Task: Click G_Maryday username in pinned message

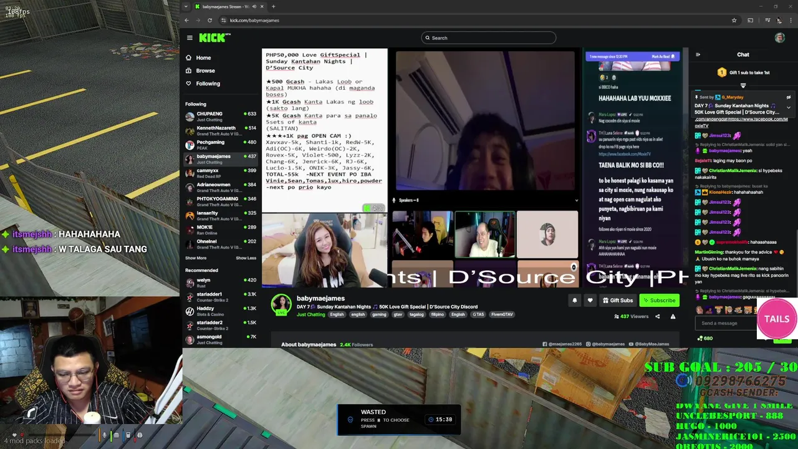Action: pyautogui.click(x=733, y=97)
